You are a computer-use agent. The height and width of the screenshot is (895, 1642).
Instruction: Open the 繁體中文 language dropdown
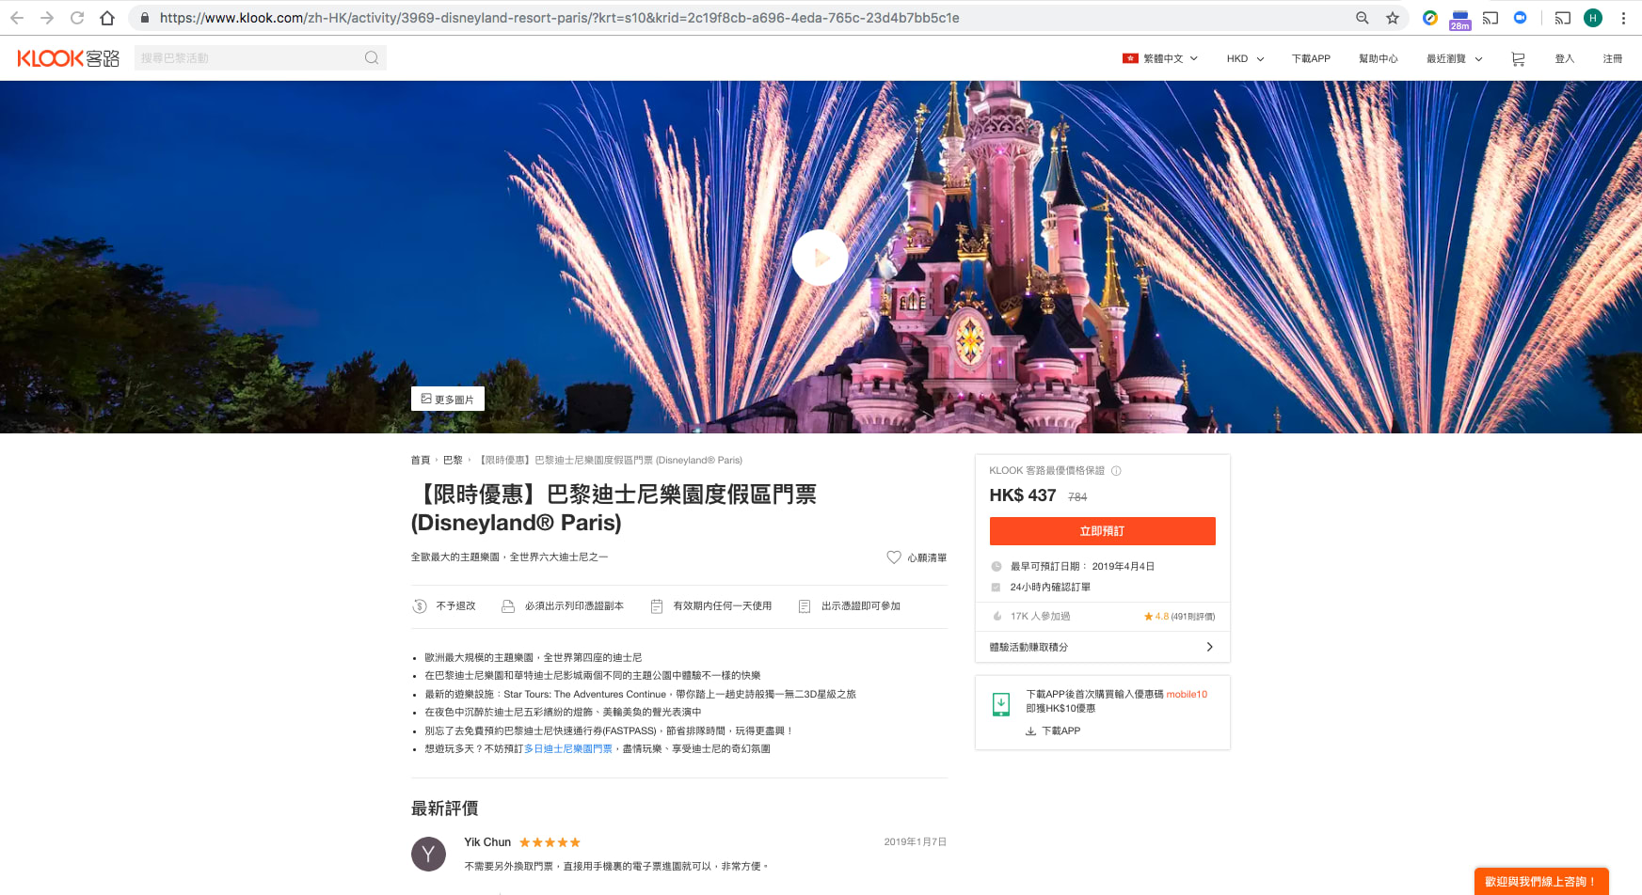coord(1160,58)
